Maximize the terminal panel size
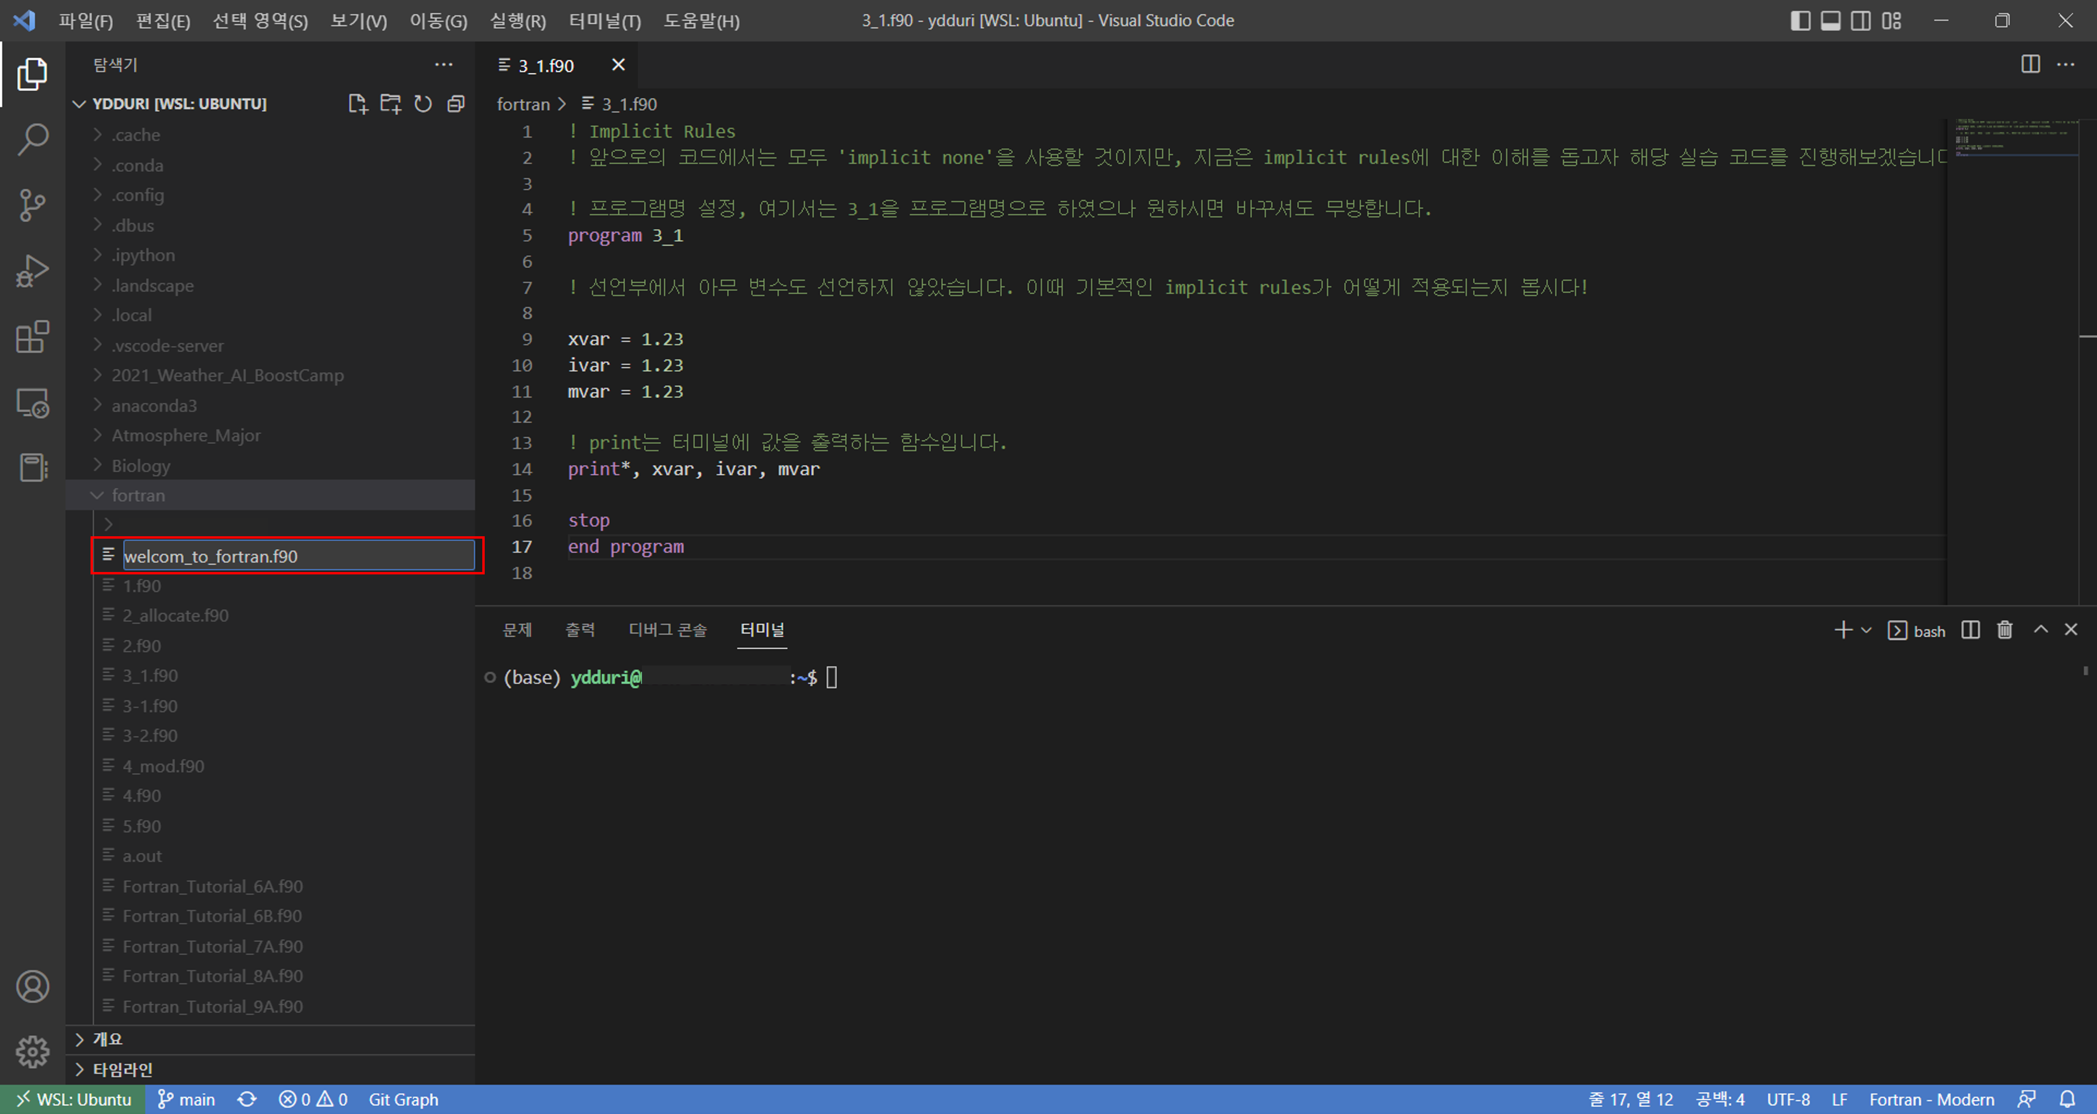2097x1114 pixels. coord(2040,630)
